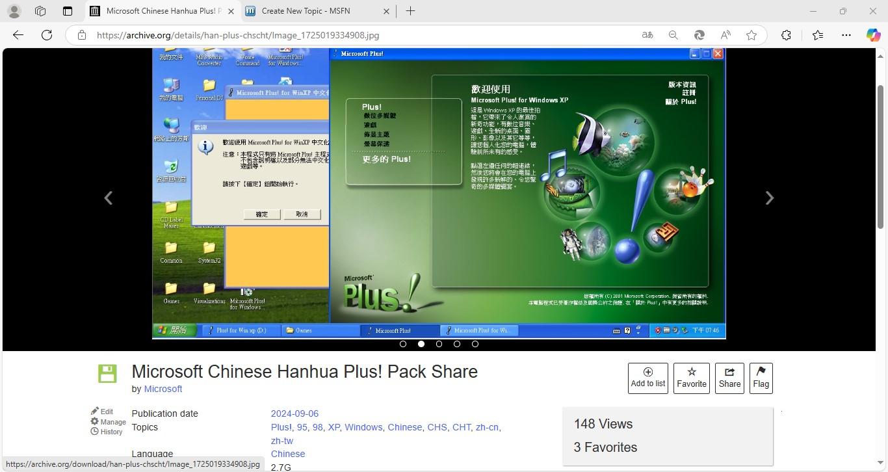Viewport: 888px width, 472px height.
Task: Select the fifth carousel image dot
Action: pyautogui.click(x=475, y=344)
